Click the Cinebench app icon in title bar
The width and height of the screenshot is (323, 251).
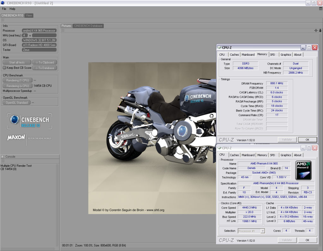coord(3,3)
